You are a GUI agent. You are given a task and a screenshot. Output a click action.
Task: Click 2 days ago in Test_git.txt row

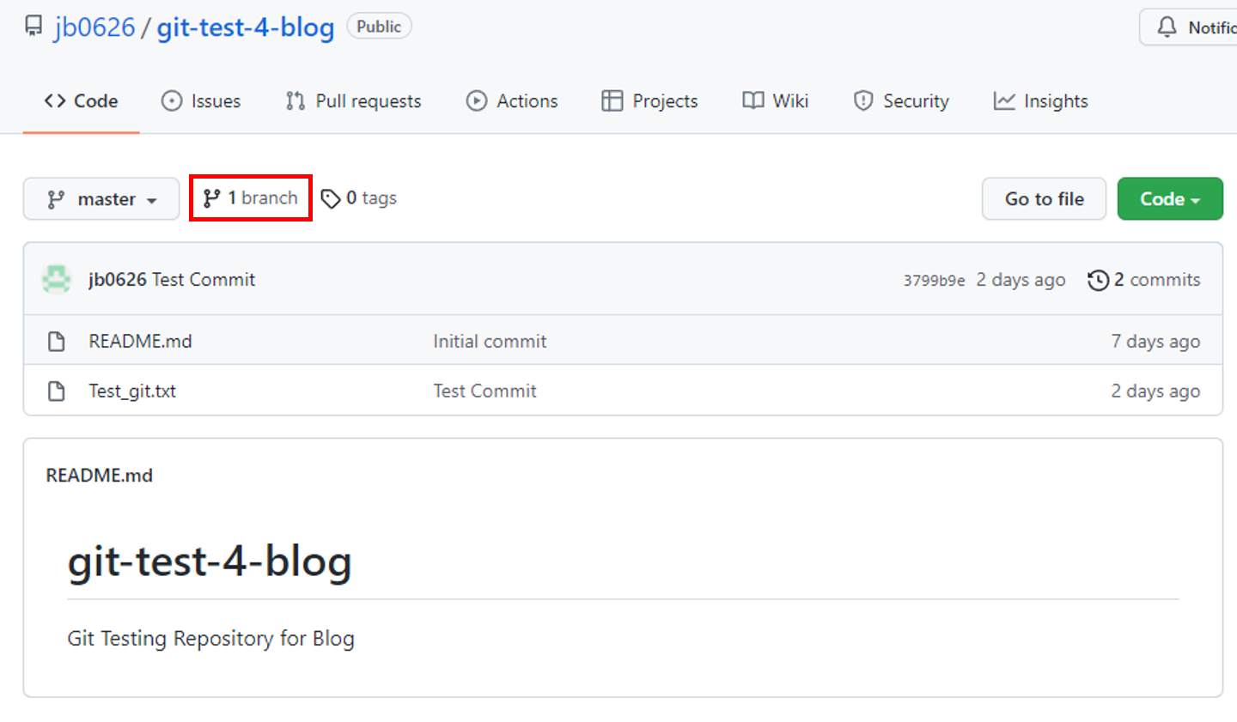1155,391
